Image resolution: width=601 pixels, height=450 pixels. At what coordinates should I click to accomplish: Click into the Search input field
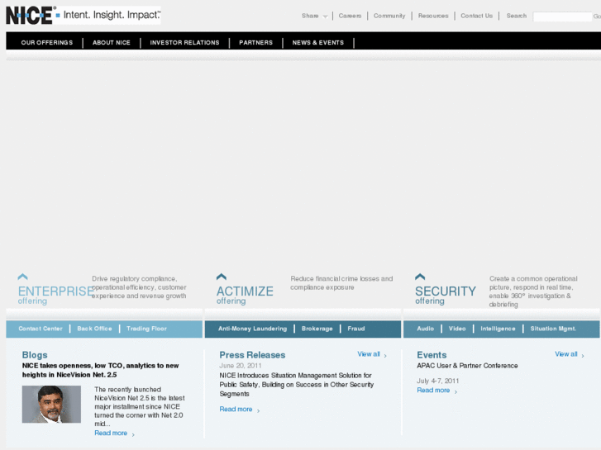point(562,17)
